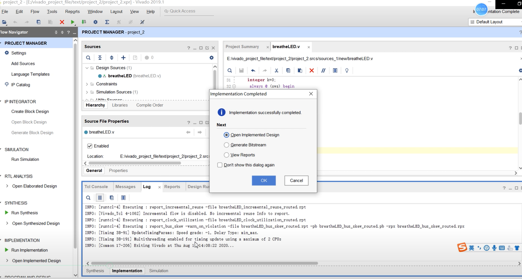Image resolution: width=522 pixels, height=279 pixels.
Task: Click the green Run arrow in main toolbar
Action: click(x=73, y=22)
